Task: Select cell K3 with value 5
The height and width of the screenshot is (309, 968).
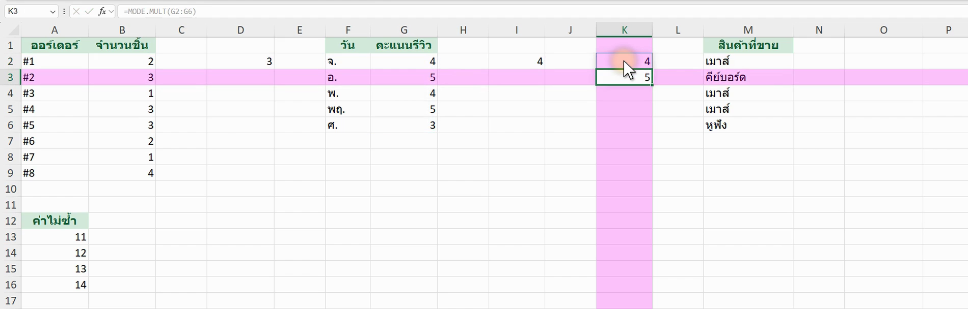Action: 624,77
